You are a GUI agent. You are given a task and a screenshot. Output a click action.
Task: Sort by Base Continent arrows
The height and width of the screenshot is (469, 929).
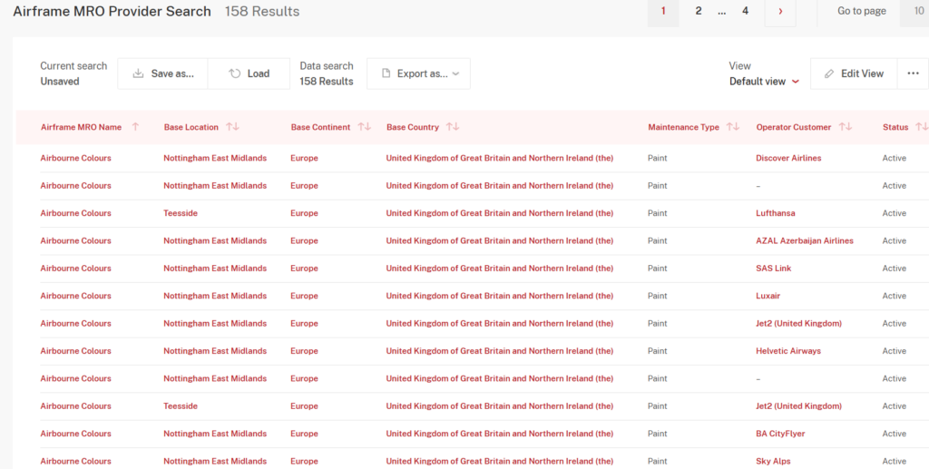365,127
